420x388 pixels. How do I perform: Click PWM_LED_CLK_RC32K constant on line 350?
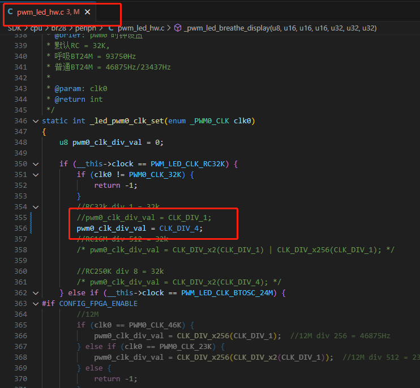click(188, 164)
